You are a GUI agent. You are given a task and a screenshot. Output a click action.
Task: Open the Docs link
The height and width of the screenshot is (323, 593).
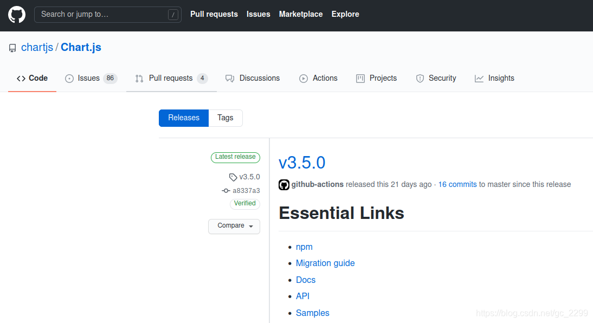[x=306, y=280]
